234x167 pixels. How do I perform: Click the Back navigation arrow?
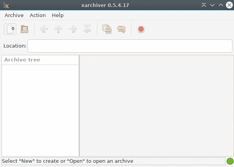pyautogui.click(x=44, y=29)
